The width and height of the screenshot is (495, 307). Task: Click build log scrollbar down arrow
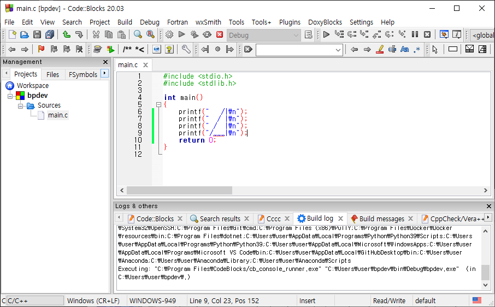[486, 285]
